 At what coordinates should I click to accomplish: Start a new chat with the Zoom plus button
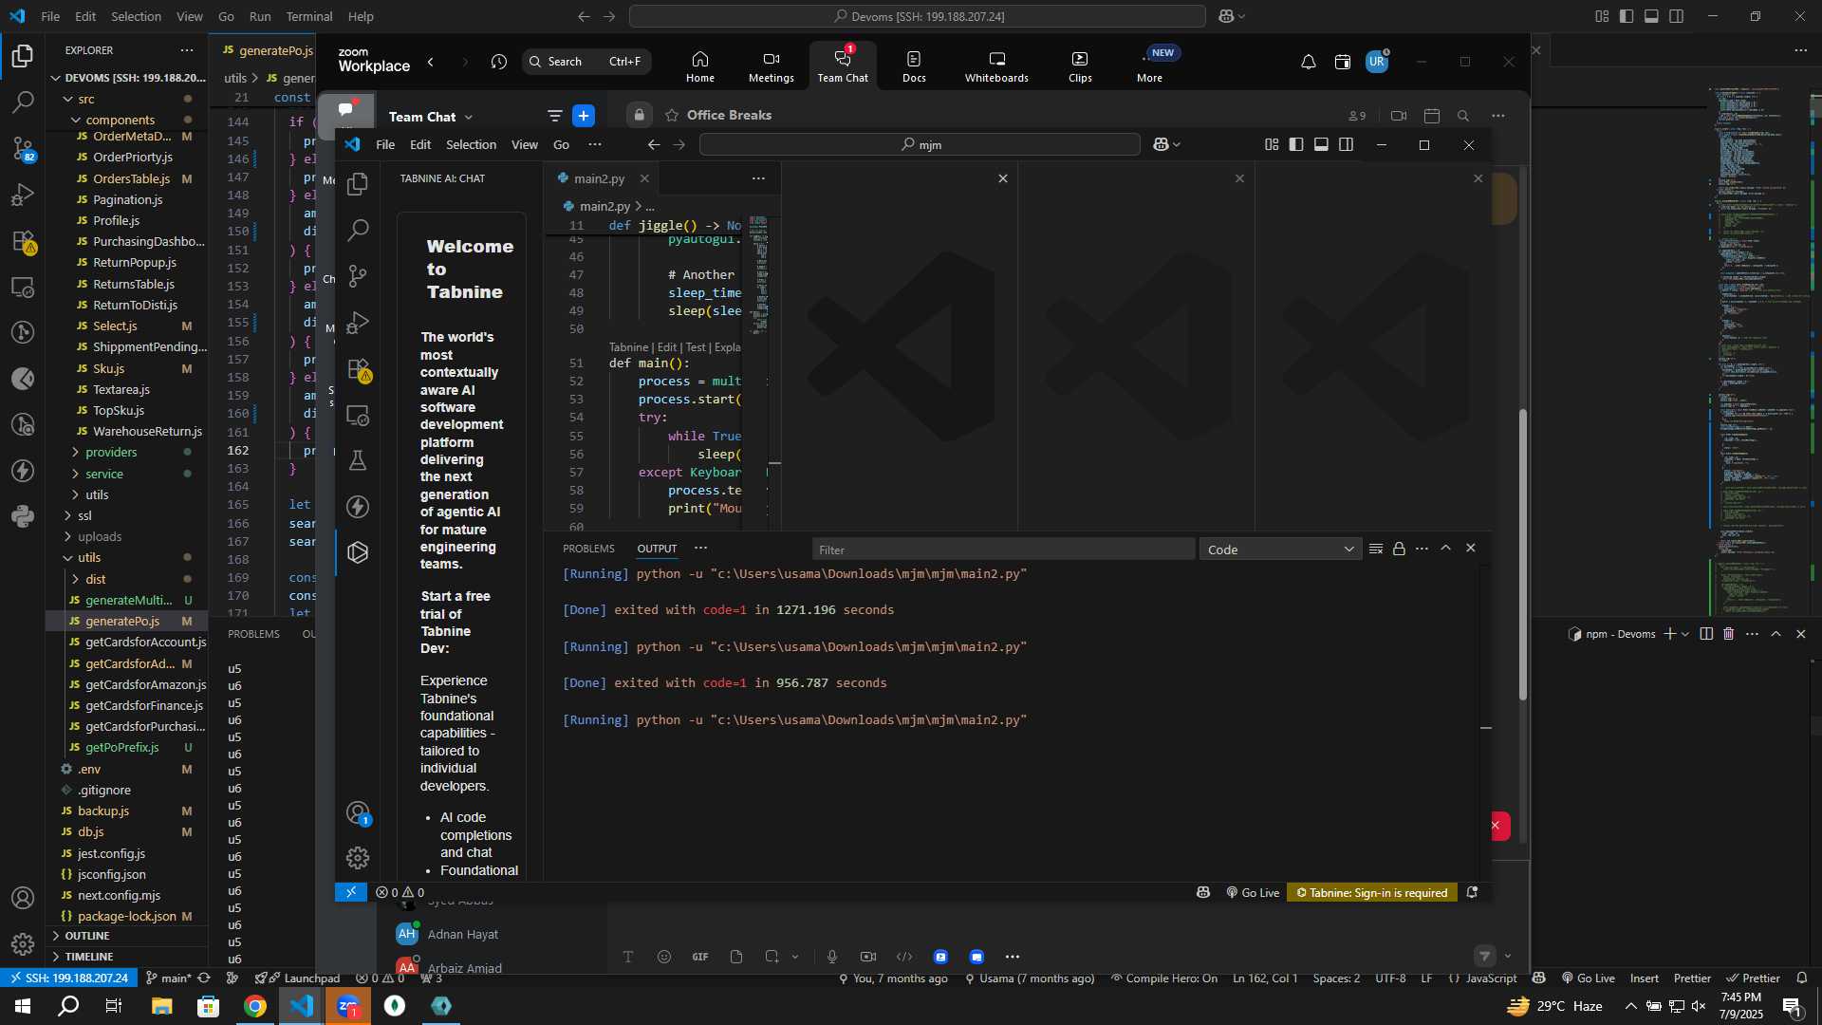point(584,116)
